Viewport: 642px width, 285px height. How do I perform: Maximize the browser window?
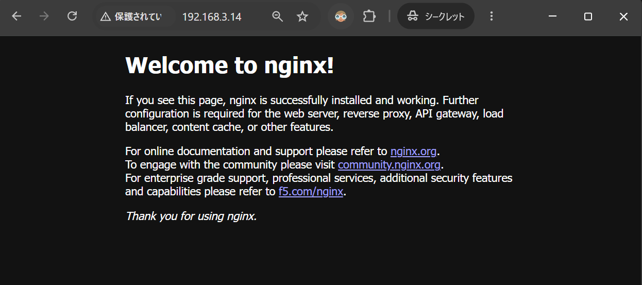588,16
